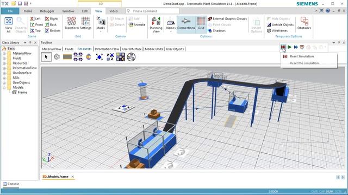Toggle Obstacles display
The image size is (348, 195).
coord(304,23)
